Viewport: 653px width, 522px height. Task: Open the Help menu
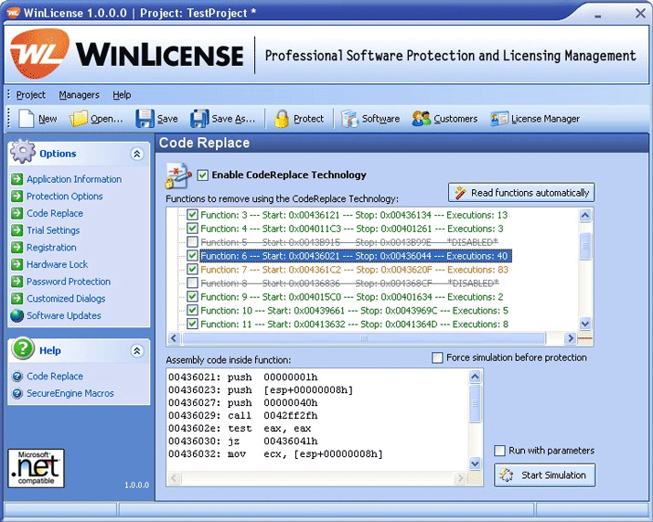tap(122, 95)
